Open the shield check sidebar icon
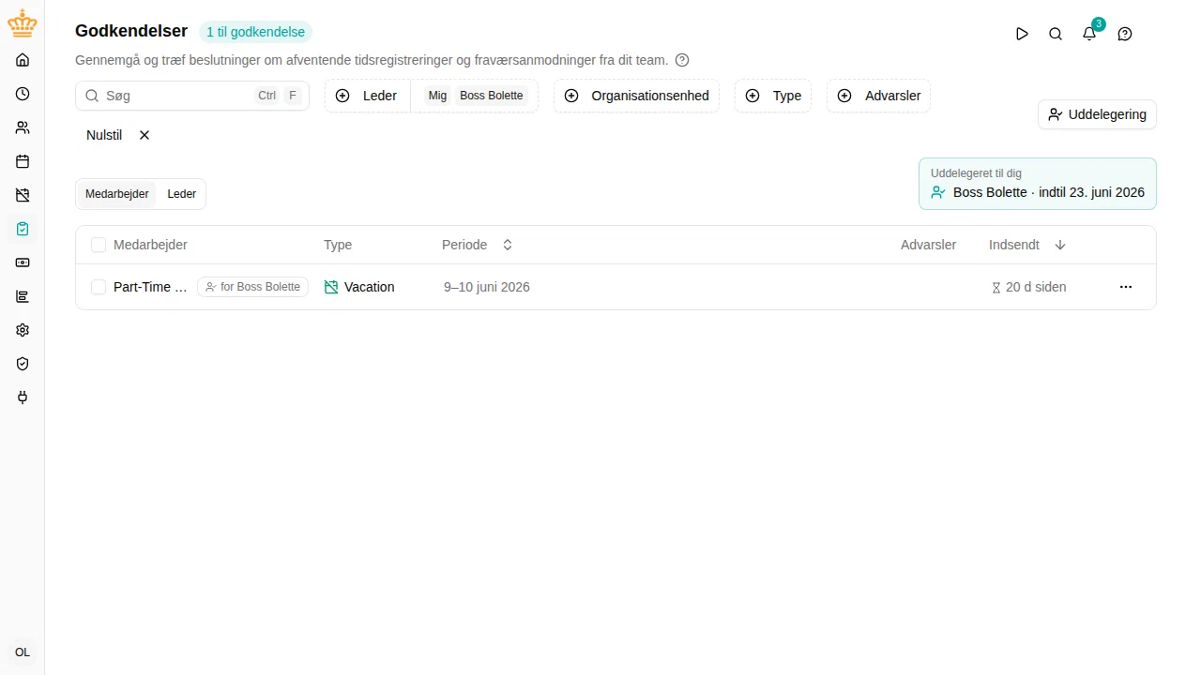This screenshot has height=675, width=1201. [23, 364]
